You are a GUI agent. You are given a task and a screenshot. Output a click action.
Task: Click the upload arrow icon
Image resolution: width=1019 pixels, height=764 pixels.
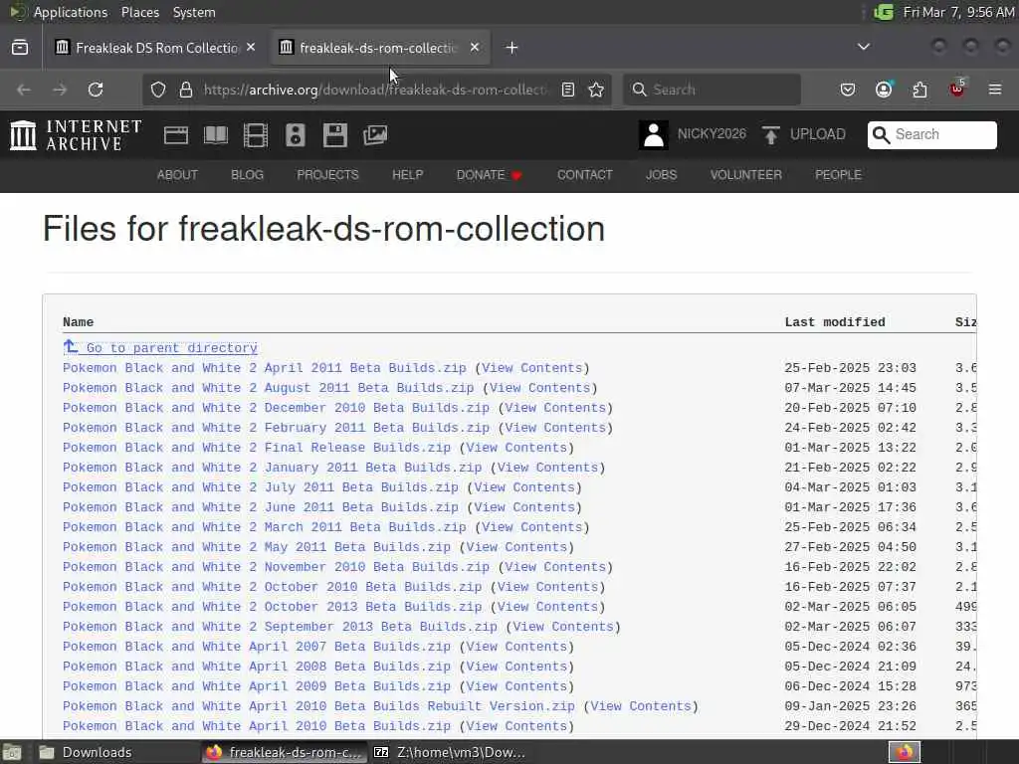click(x=771, y=134)
